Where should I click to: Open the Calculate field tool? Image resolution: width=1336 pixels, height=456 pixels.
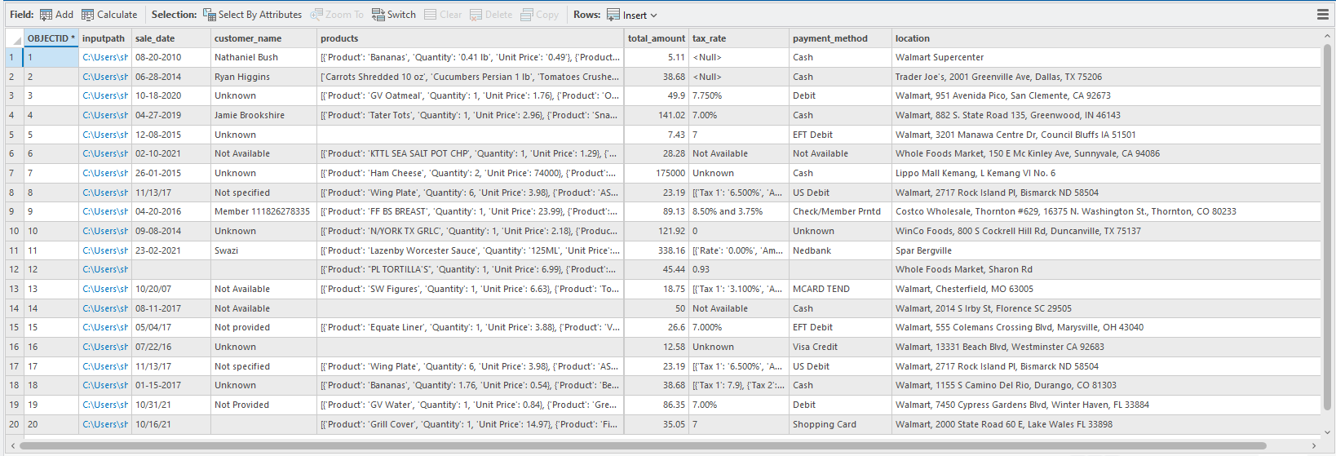tap(88, 15)
